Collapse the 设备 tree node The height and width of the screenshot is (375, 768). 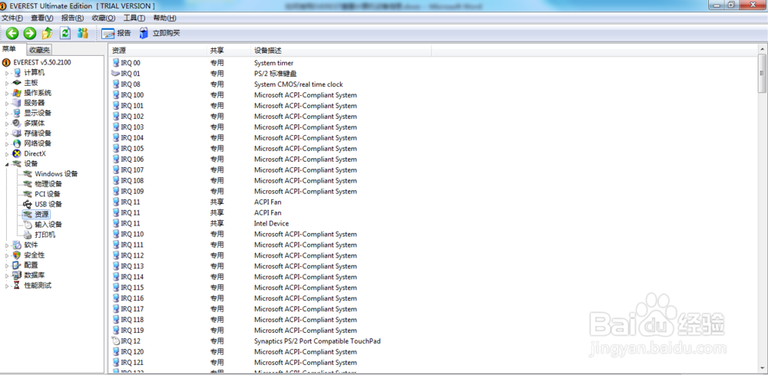pos(7,164)
